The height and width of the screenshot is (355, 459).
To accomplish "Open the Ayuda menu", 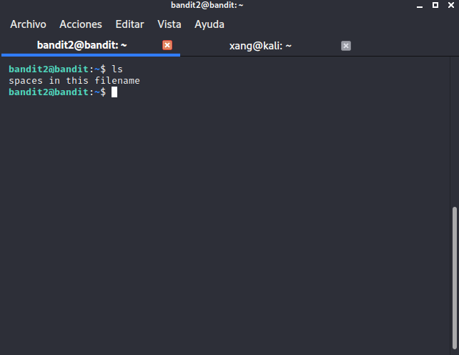I will point(209,24).
